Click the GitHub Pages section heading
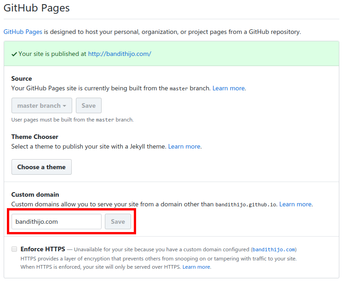 (36, 8)
